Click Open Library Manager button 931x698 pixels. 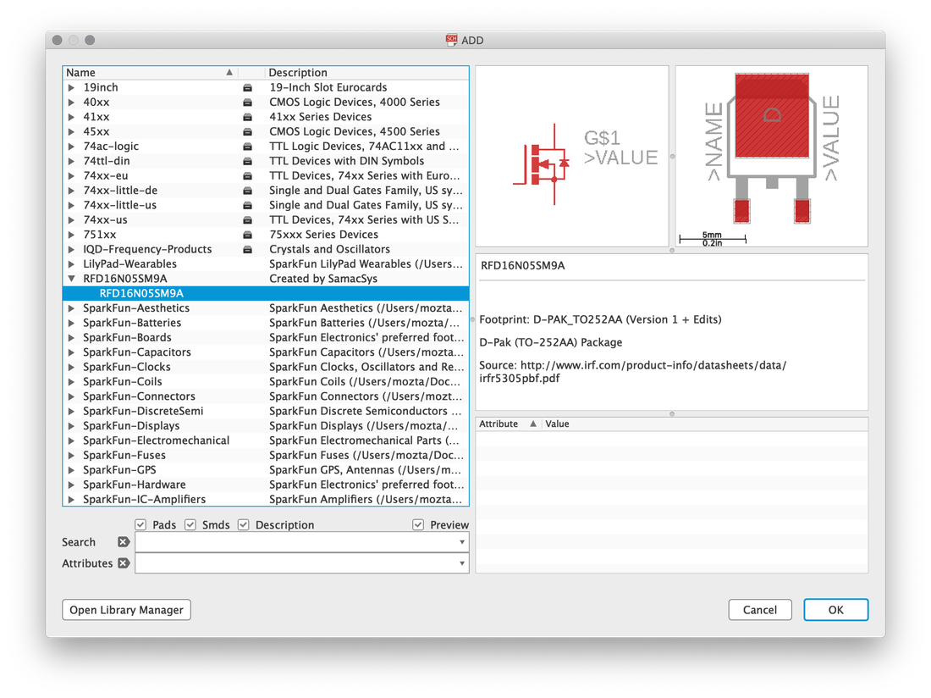[126, 610]
